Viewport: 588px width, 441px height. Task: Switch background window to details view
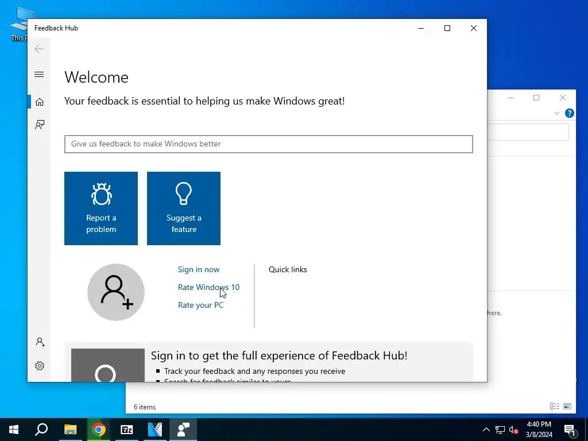pyautogui.click(x=555, y=406)
